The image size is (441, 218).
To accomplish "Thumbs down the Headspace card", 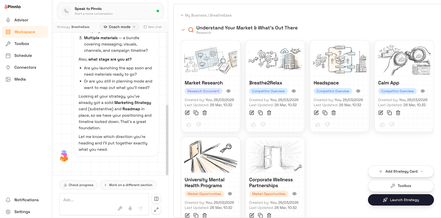I will point(327,124).
